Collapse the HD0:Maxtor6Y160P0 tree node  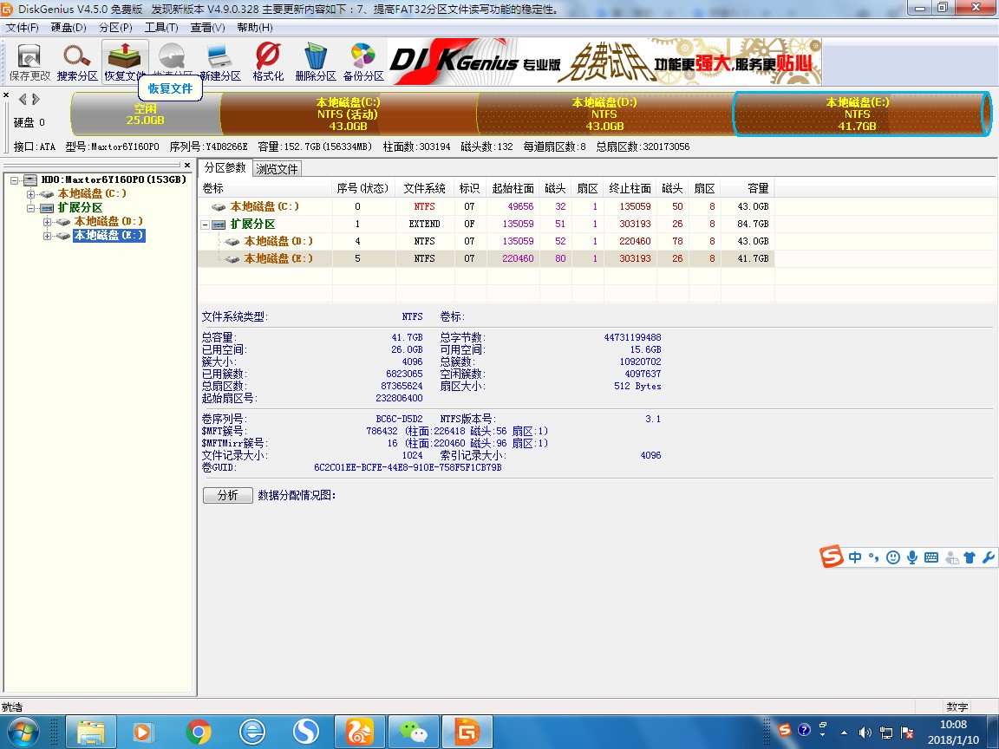click(16, 180)
